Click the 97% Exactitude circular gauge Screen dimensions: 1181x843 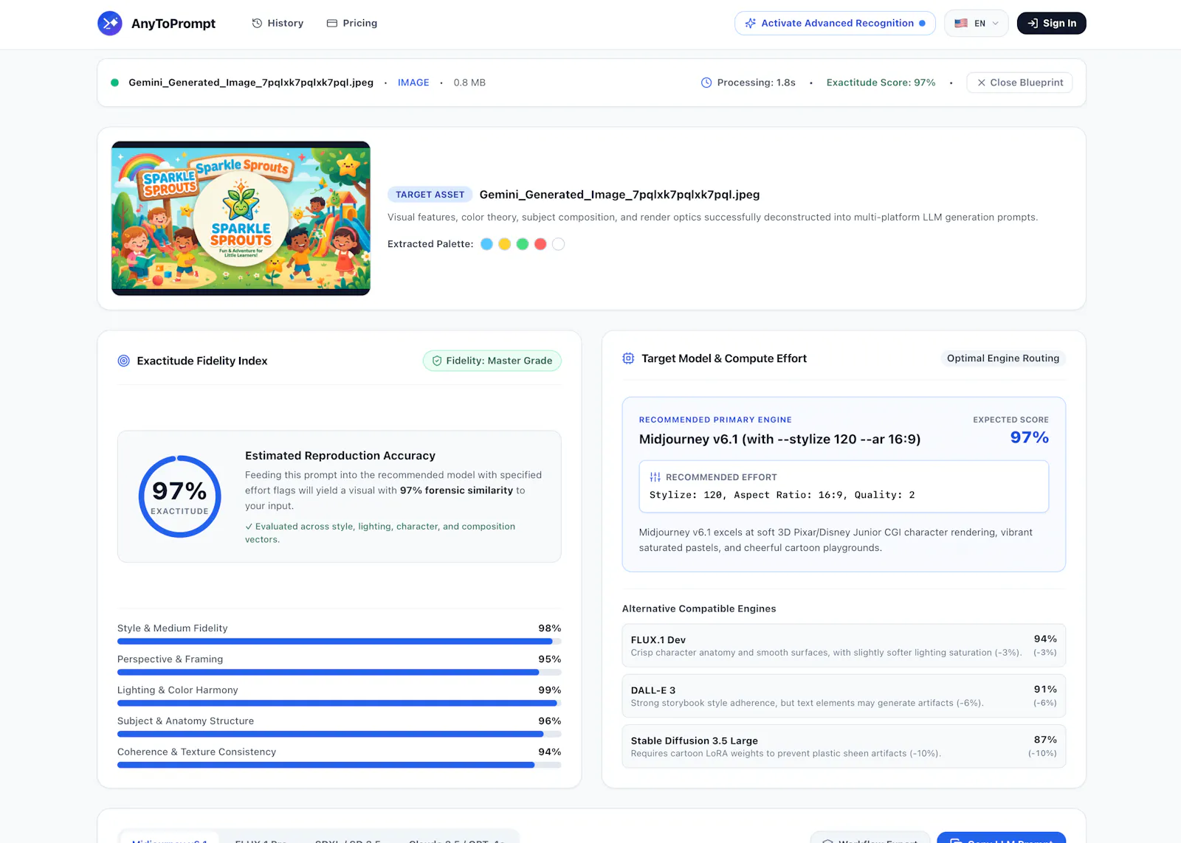coord(179,496)
